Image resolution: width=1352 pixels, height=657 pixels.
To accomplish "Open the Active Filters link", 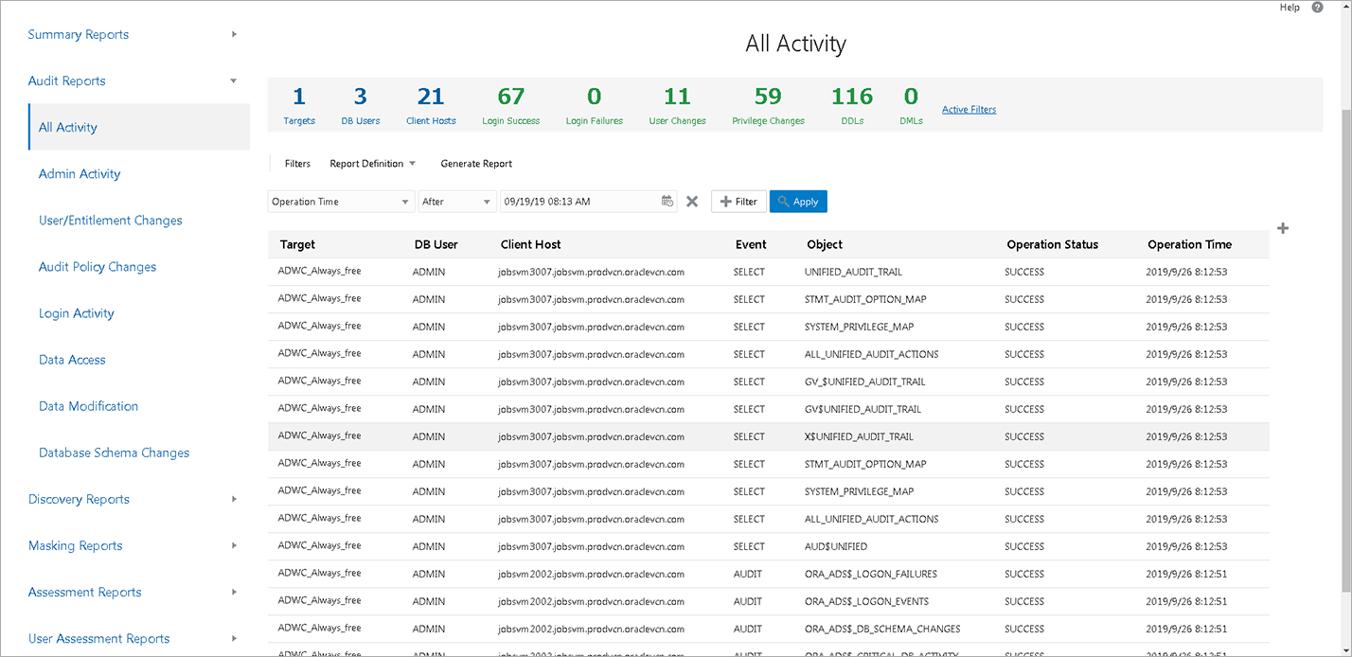I will click(969, 110).
